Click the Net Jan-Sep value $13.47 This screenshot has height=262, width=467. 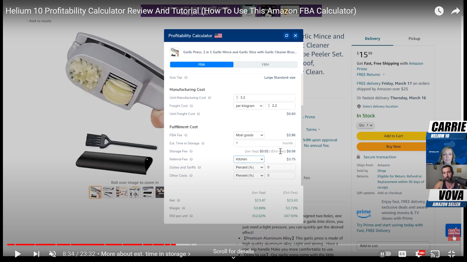260,200
